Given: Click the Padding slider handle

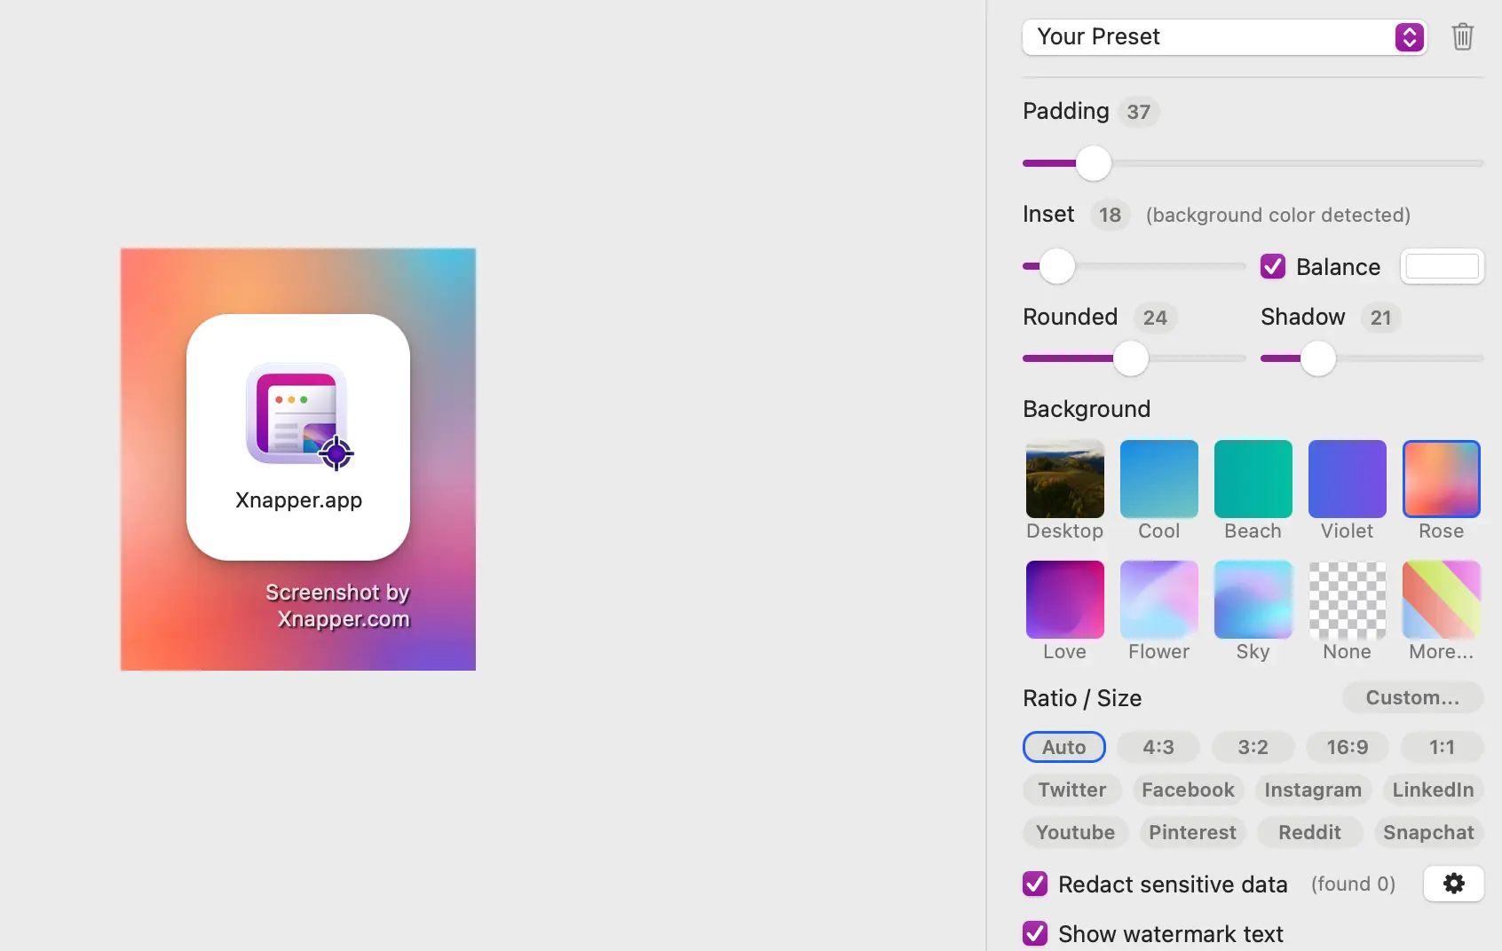Looking at the screenshot, I should (1093, 163).
